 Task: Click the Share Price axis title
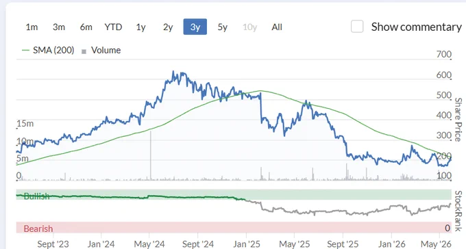point(458,120)
